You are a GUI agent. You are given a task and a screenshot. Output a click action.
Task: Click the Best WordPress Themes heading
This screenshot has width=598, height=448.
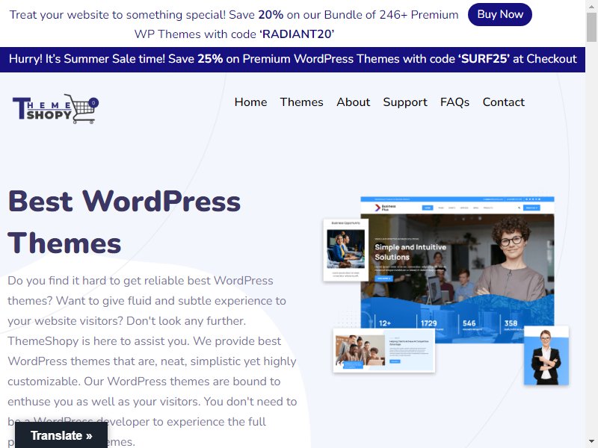(x=124, y=222)
